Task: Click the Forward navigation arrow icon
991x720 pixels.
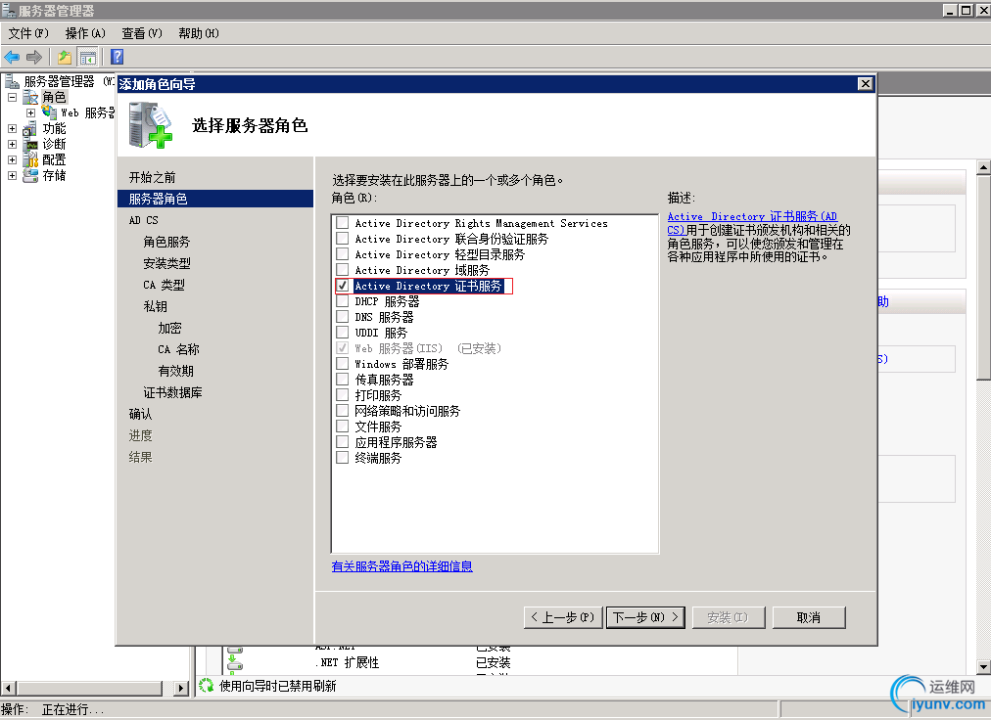Action: (x=34, y=57)
